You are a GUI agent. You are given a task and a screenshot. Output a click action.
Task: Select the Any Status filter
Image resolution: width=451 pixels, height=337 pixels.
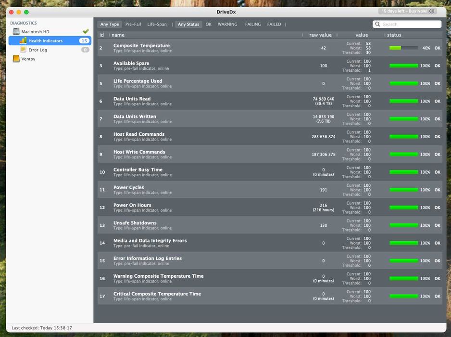[x=188, y=24]
